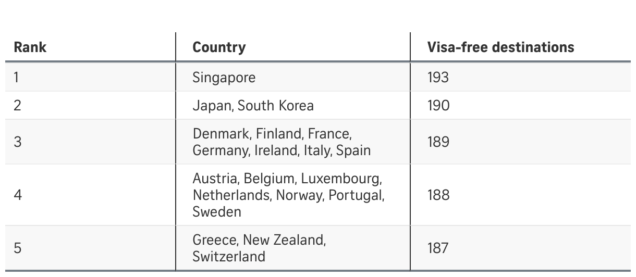Click the Rank column header

point(30,47)
